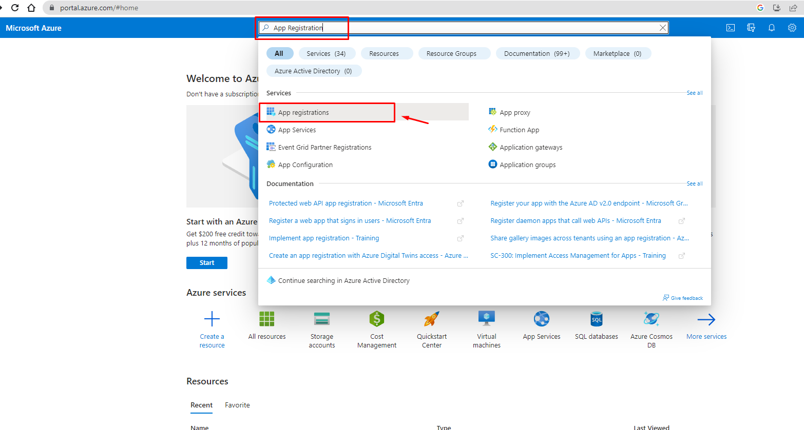Click the browser share page icon
This screenshot has width=804, height=430.
[793, 8]
